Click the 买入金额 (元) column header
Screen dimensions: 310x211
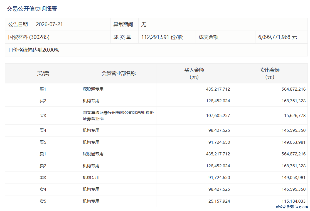coord(194,73)
